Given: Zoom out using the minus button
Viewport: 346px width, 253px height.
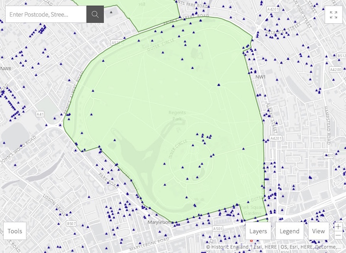Looking at the screenshot, I should coord(338,235).
